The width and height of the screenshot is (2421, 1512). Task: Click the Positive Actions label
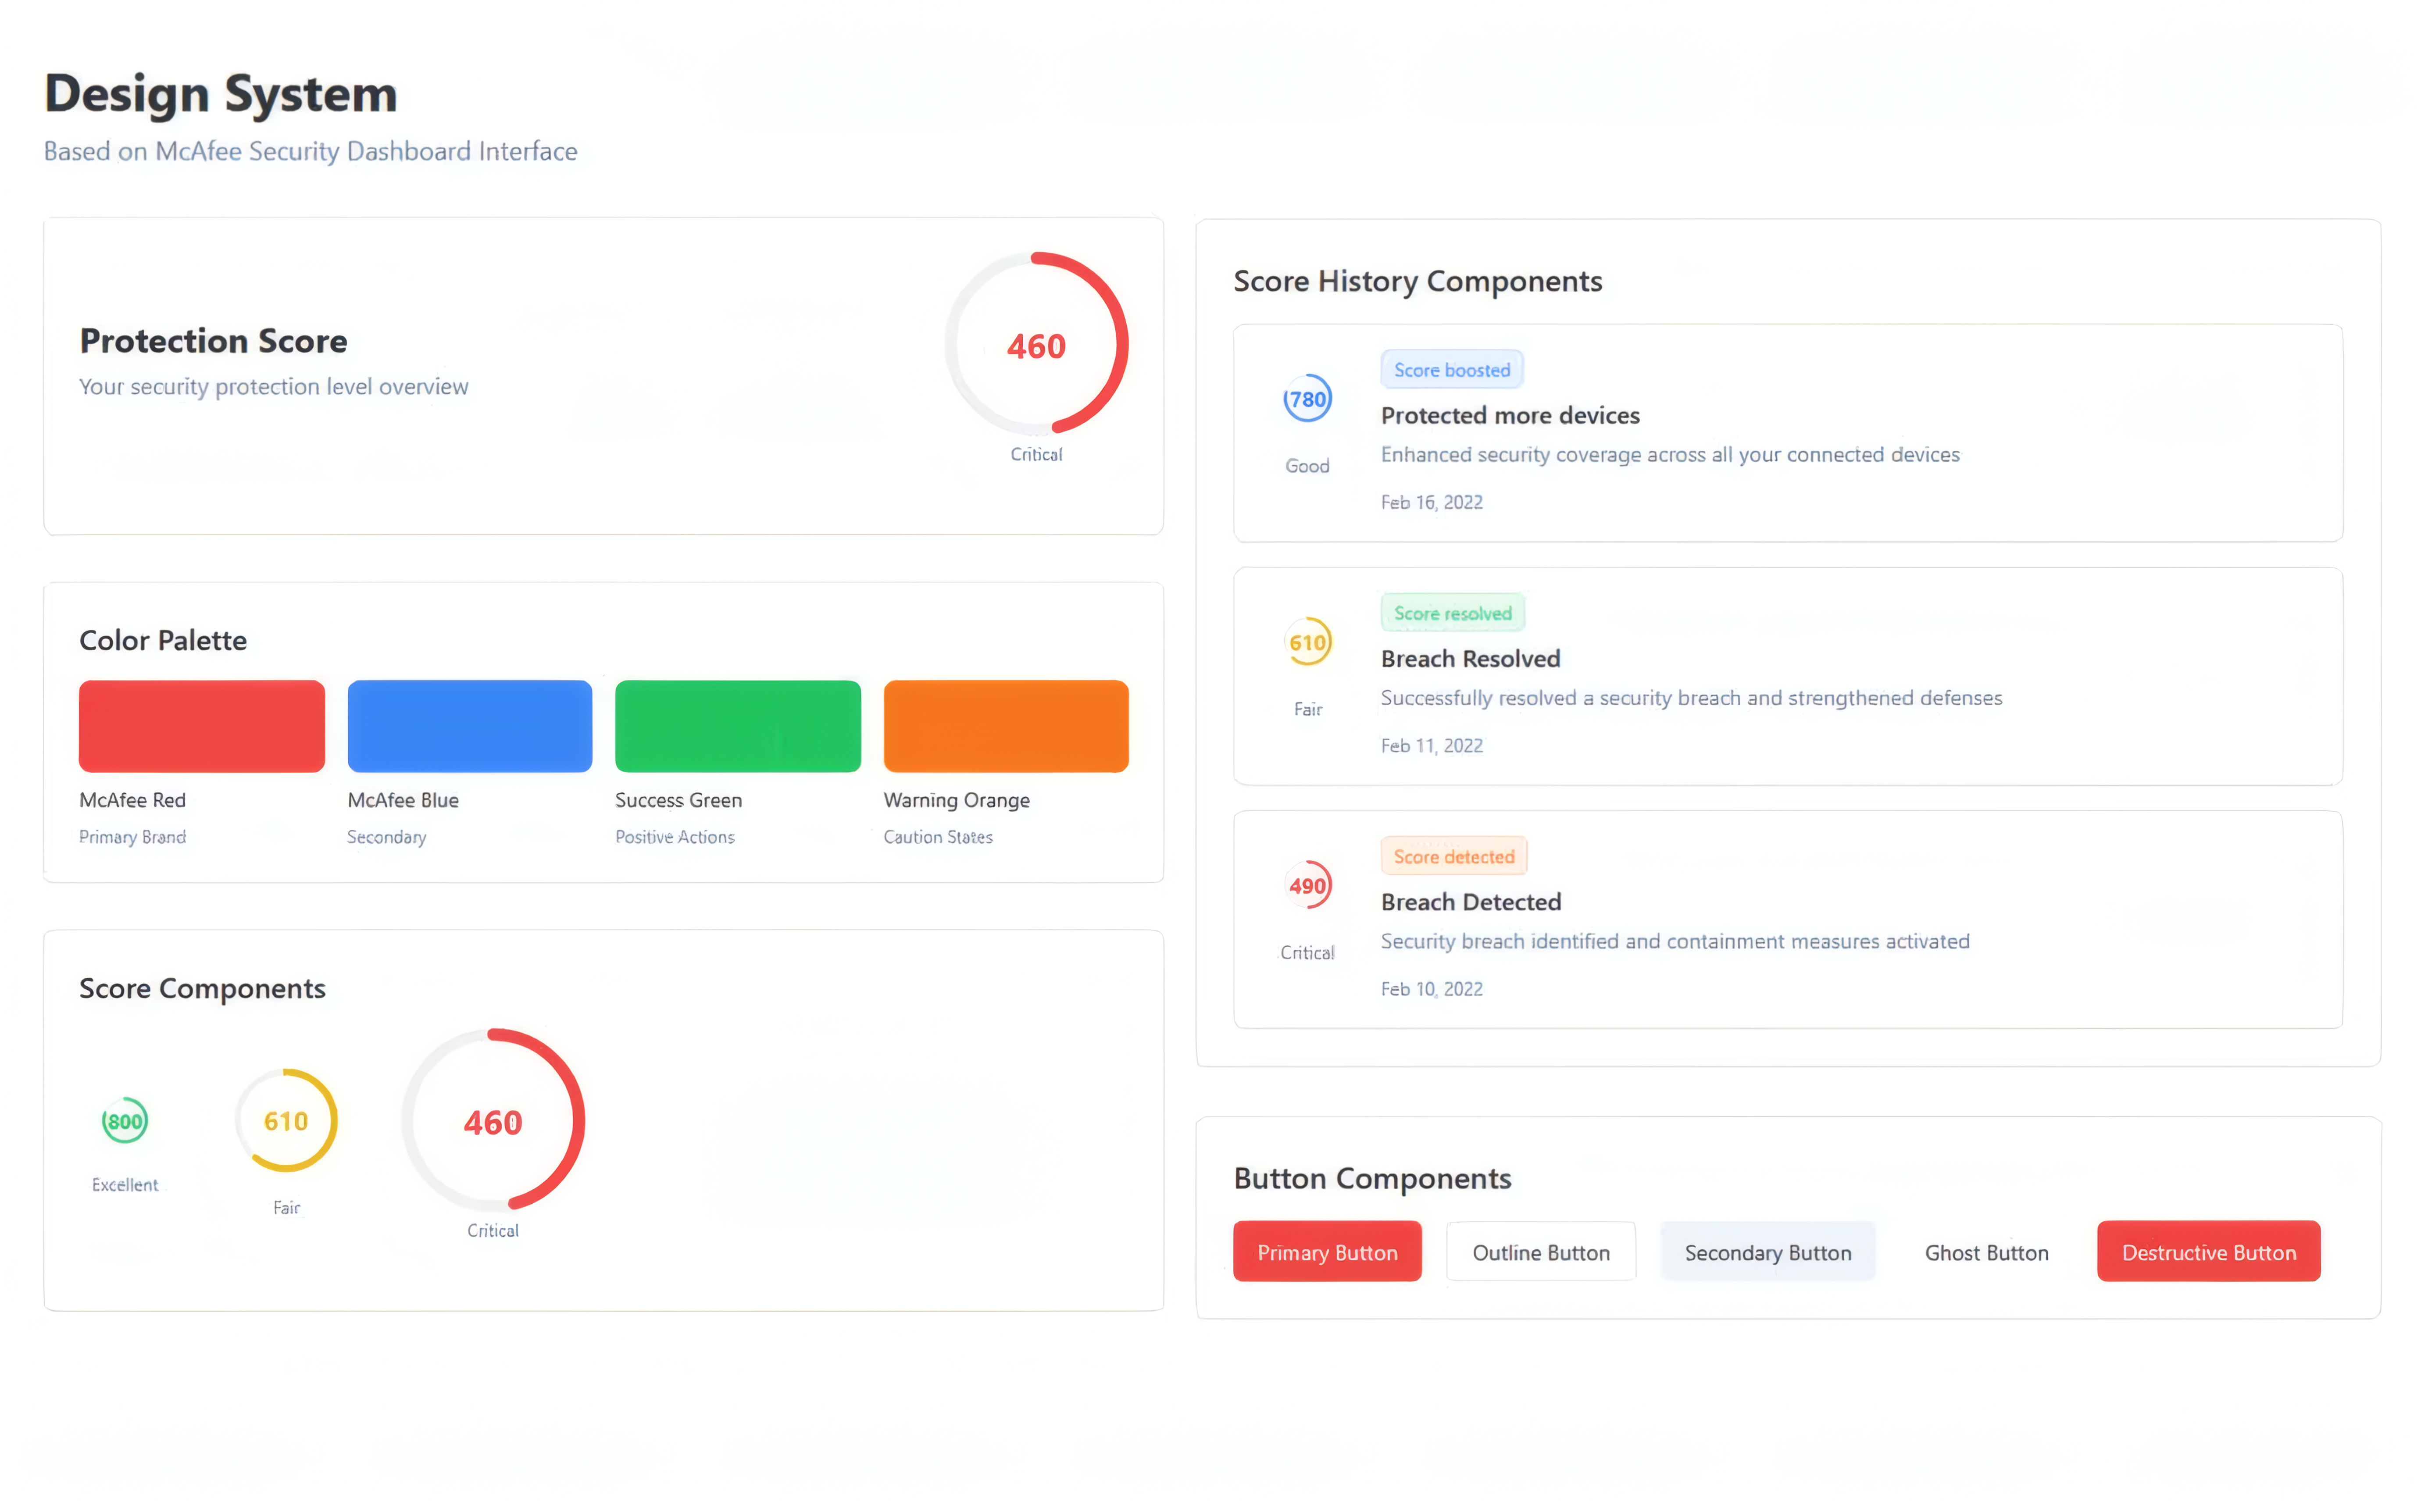(674, 837)
